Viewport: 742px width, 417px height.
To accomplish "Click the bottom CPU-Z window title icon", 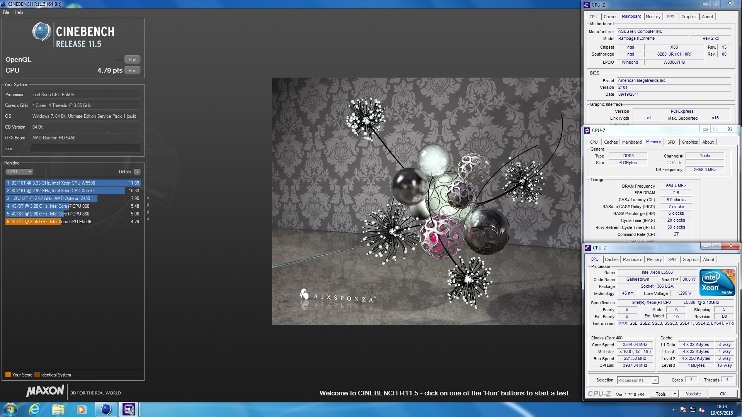I will [x=588, y=248].
